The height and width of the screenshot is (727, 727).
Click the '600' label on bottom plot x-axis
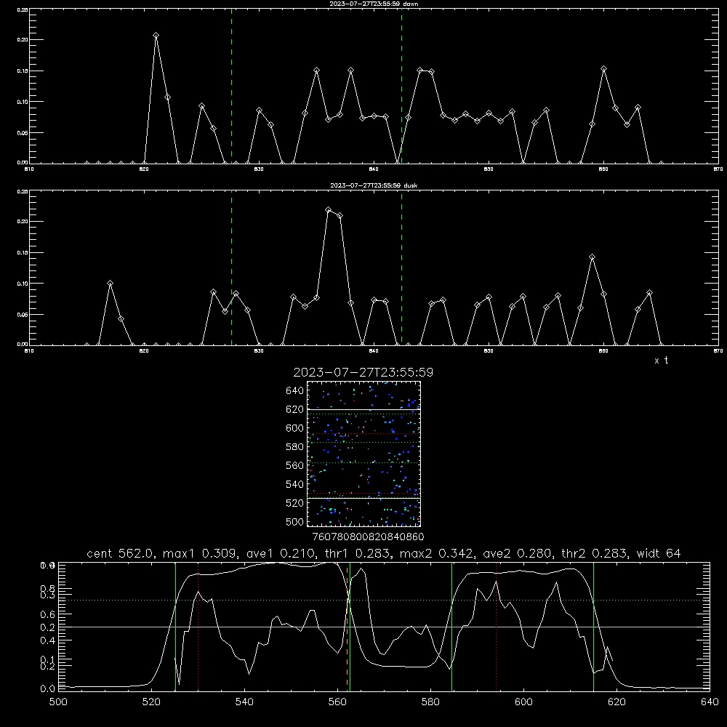click(x=524, y=702)
